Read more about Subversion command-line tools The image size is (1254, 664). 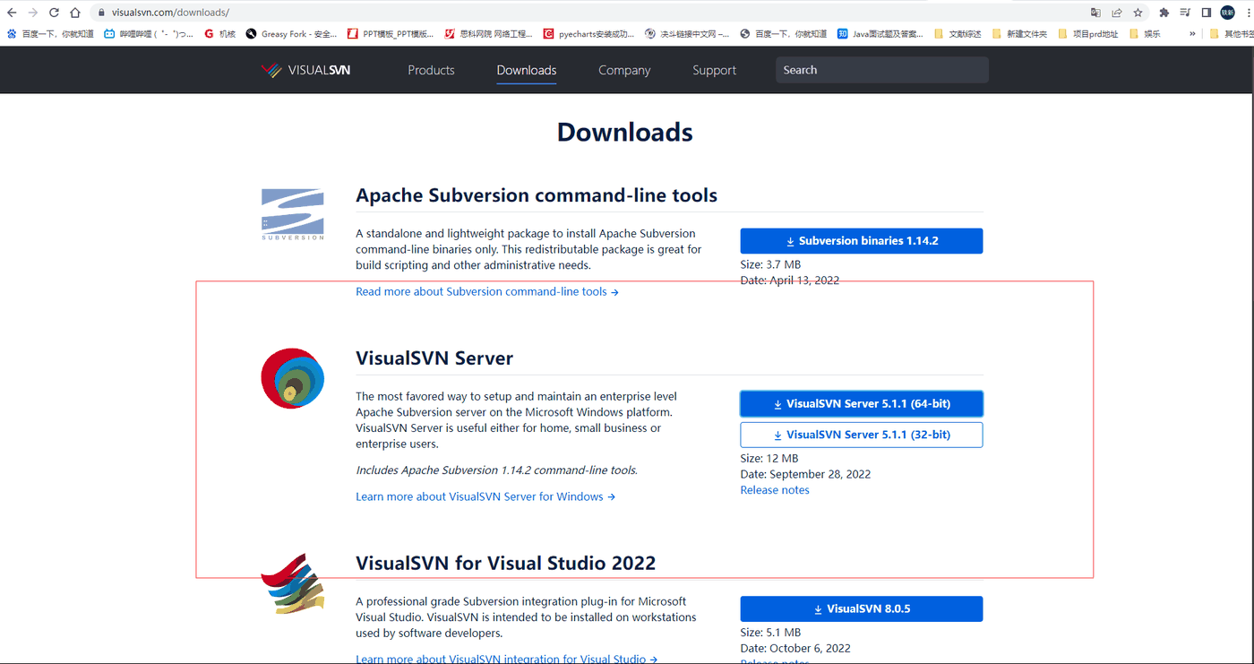point(487,292)
